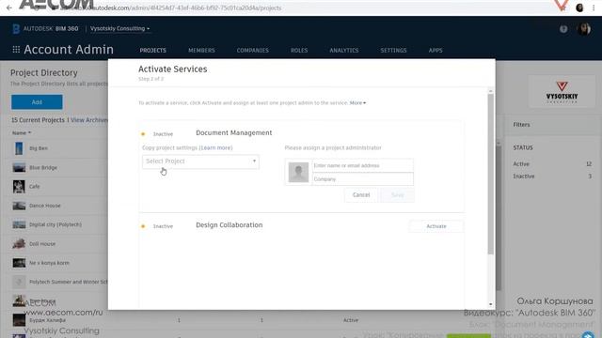Filter by Inactive status
This screenshot has width=602, height=338.
[524, 177]
